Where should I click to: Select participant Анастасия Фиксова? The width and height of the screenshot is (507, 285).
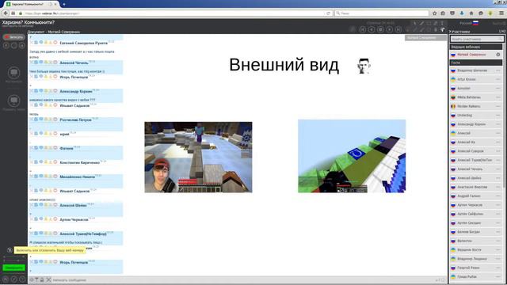(476, 187)
